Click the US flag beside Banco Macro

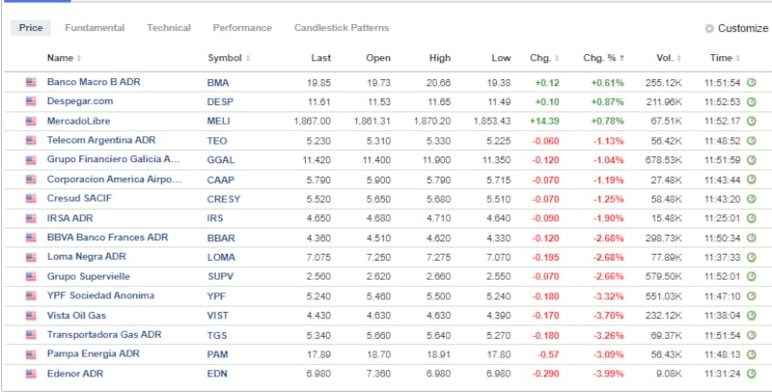point(31,82)
